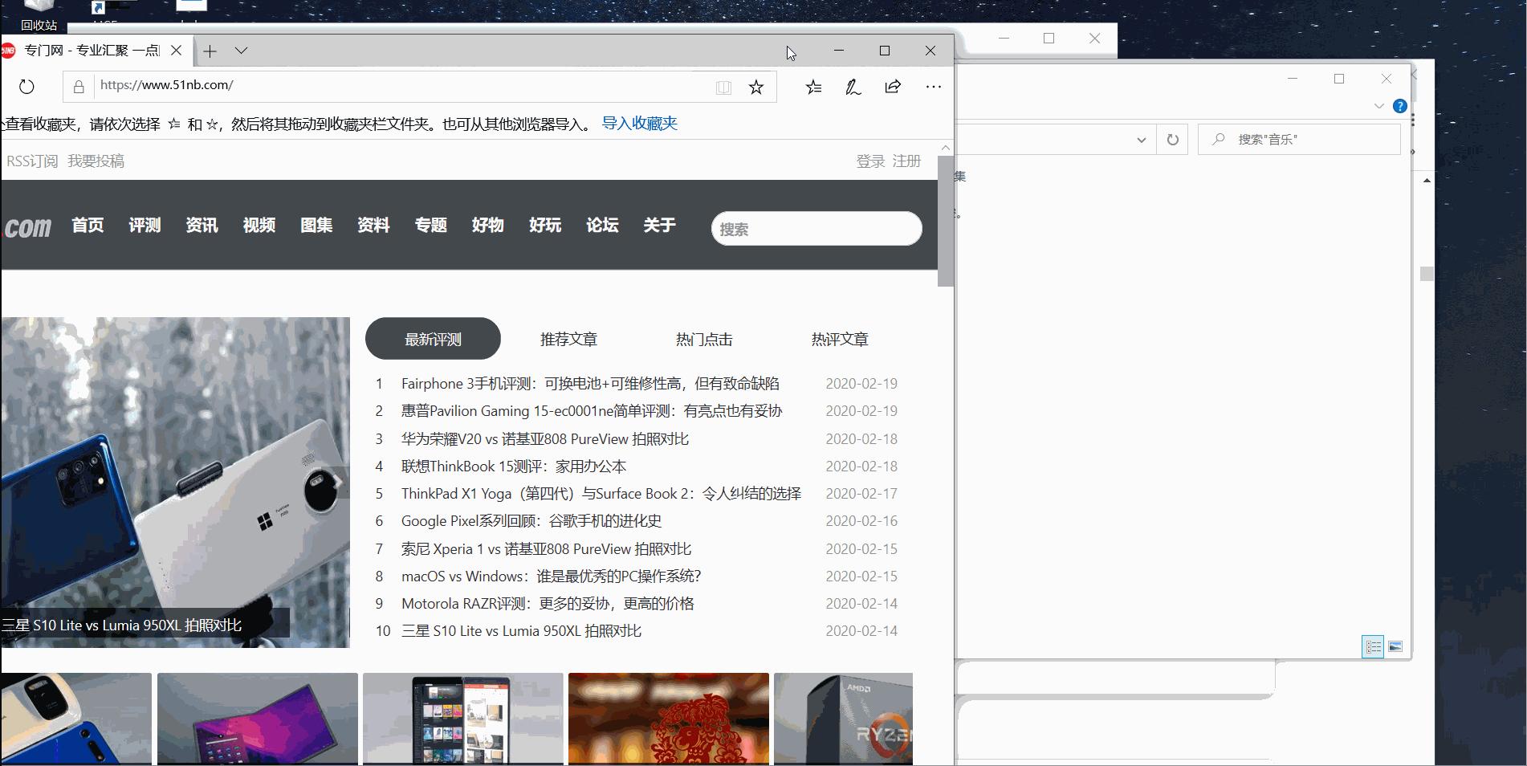1527x766 pixels.
Task: Select the details list view toggle
Action: pyautogui.click(x=1373, y=647)
